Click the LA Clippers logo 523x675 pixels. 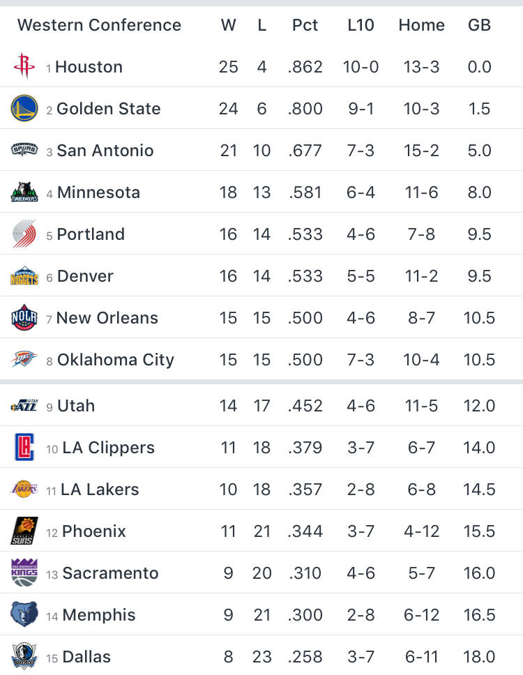[x=24, y=447]
